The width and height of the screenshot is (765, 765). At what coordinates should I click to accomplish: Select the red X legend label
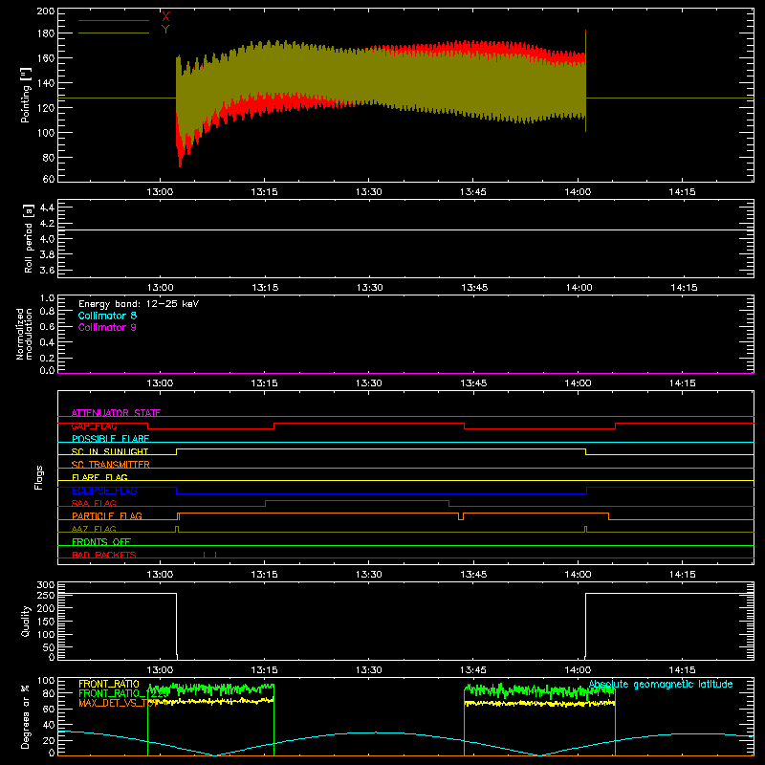pos(165,16)
